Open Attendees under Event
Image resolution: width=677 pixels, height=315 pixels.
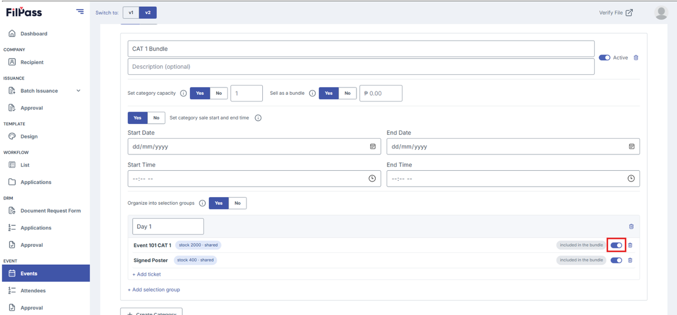[33, 291]
